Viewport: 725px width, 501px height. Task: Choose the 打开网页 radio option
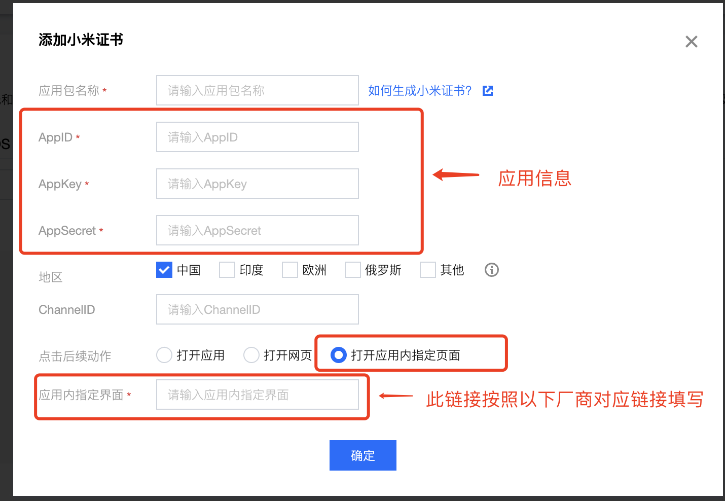coord(251,355)
